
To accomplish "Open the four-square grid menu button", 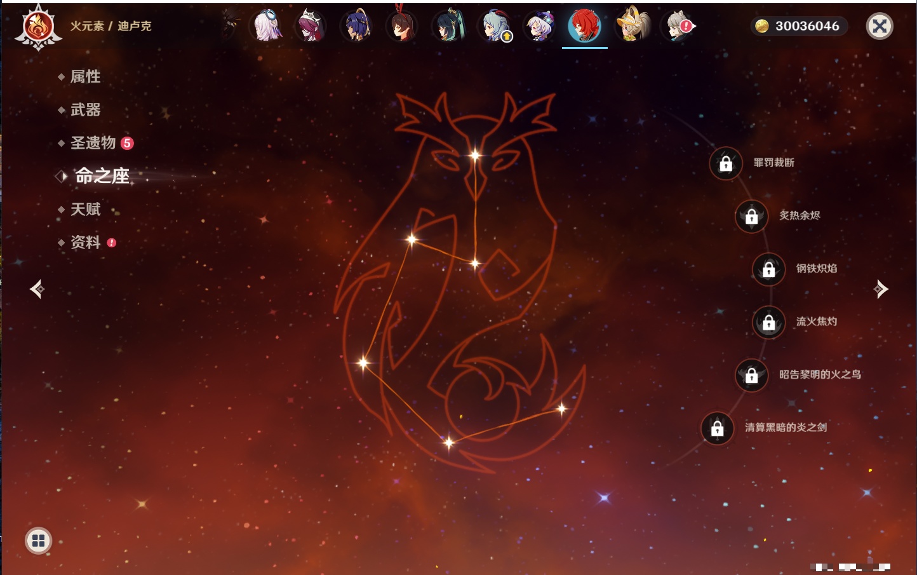I will pos(38,541).
